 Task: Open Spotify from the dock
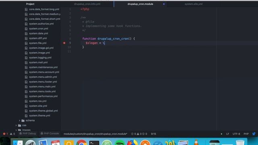120,143
